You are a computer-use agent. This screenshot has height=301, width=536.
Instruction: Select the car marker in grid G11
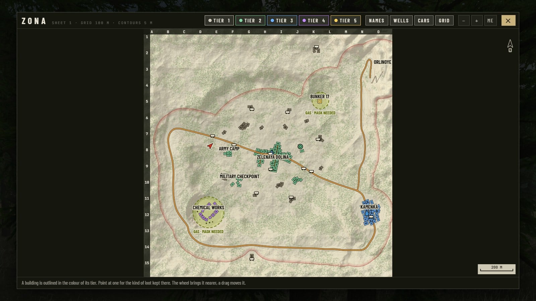click(x=256, y=193)
